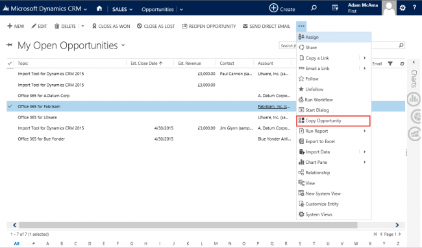Click the NEW opportunity button
Viewport: 422px width, 248px height.
coord(16,26)
